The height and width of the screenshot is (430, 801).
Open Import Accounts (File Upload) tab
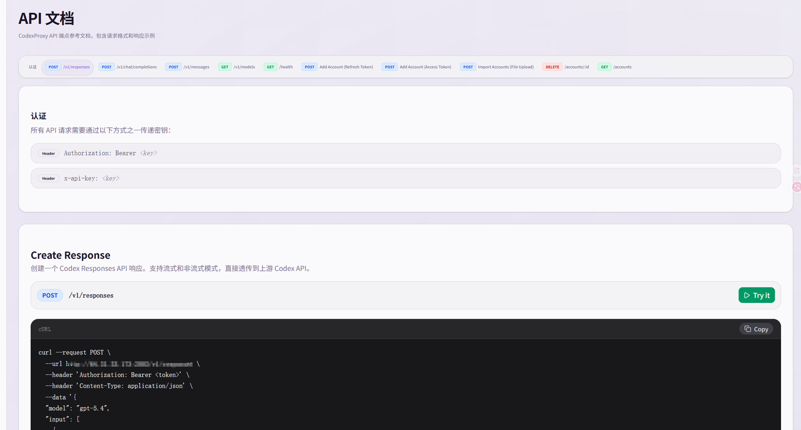coord(497,67)
